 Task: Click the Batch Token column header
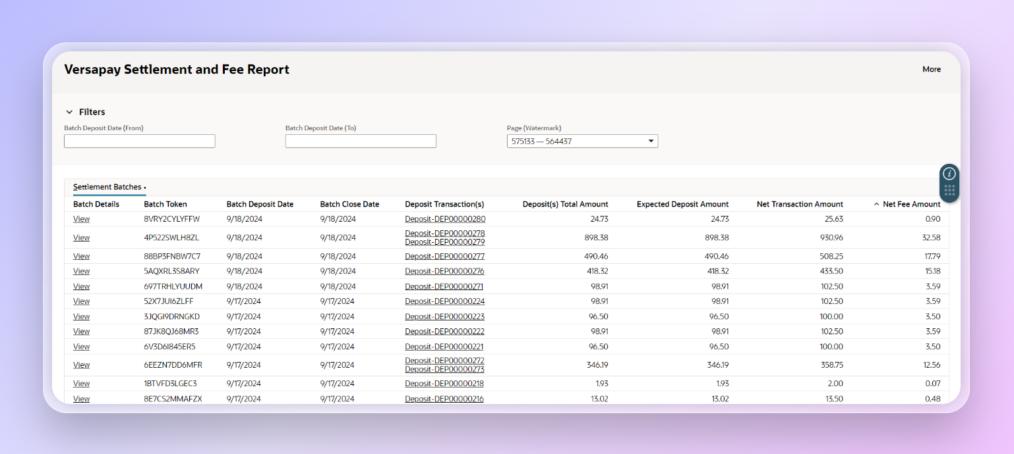165,205
